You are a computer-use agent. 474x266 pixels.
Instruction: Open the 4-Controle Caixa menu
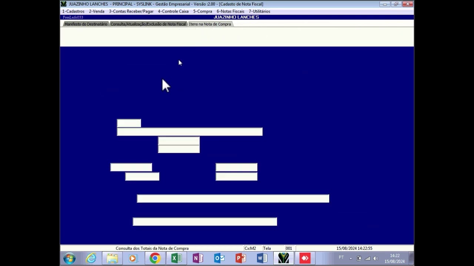(173, 11)
